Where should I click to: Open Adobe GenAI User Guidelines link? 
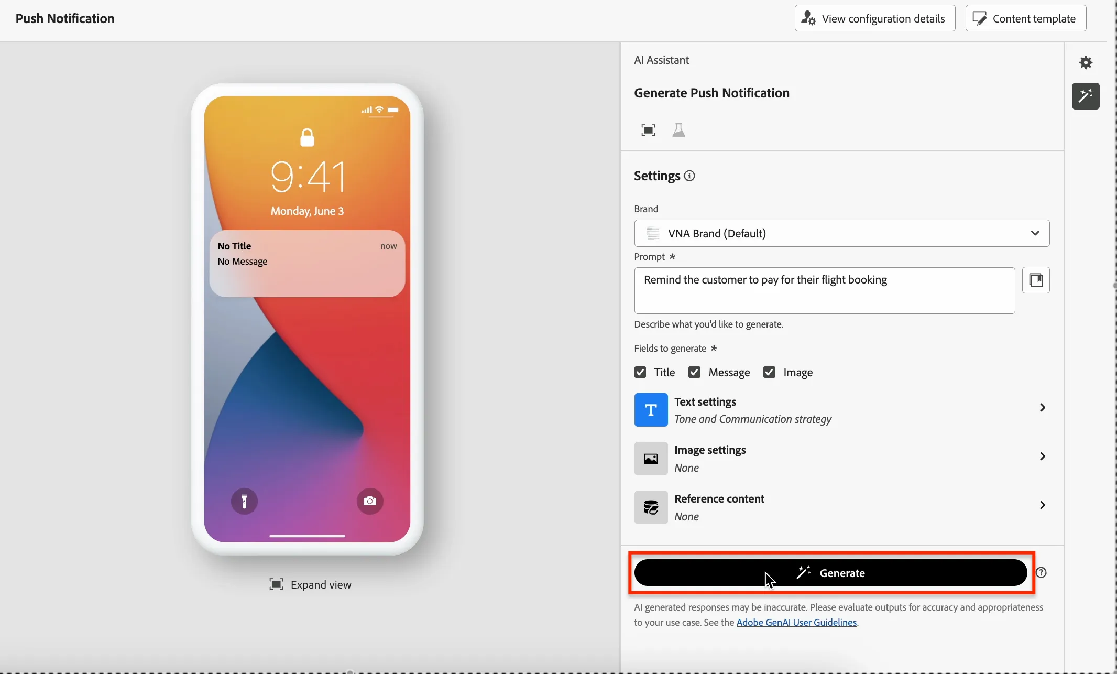pyautogui.click(x=796, y=622)
